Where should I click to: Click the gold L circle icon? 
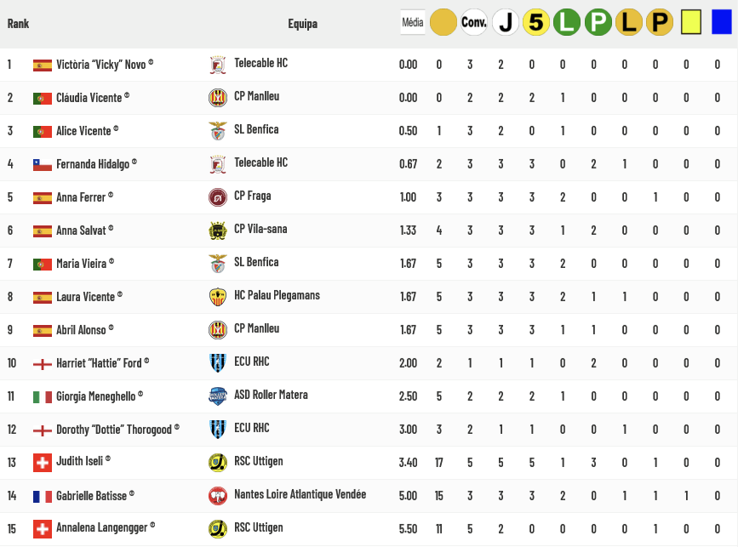[629, 22]
